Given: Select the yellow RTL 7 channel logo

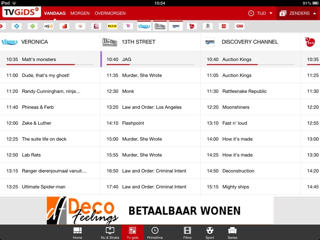Looking at the screenshot, I should pos(112,26).
